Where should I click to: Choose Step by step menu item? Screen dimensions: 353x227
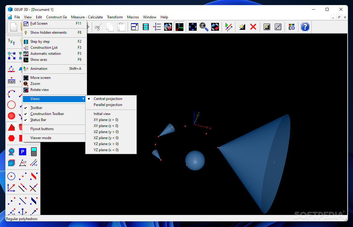[x=54, y=41]
